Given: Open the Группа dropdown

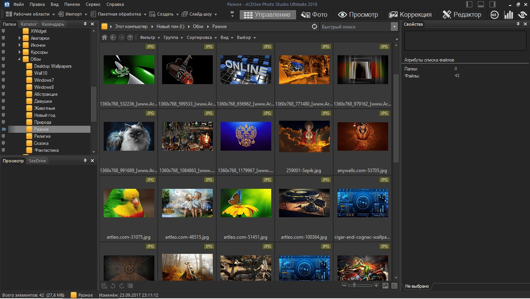Looking at the screenshot, I should coord(173,37).
